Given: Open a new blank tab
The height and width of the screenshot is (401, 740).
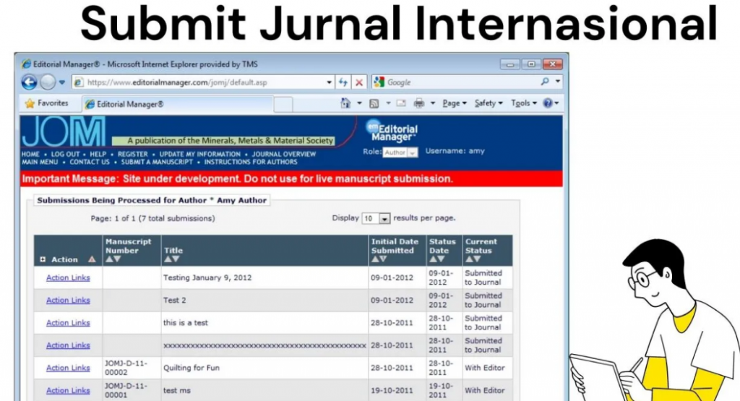Looking at the screenshot, I should click(283, 104).
